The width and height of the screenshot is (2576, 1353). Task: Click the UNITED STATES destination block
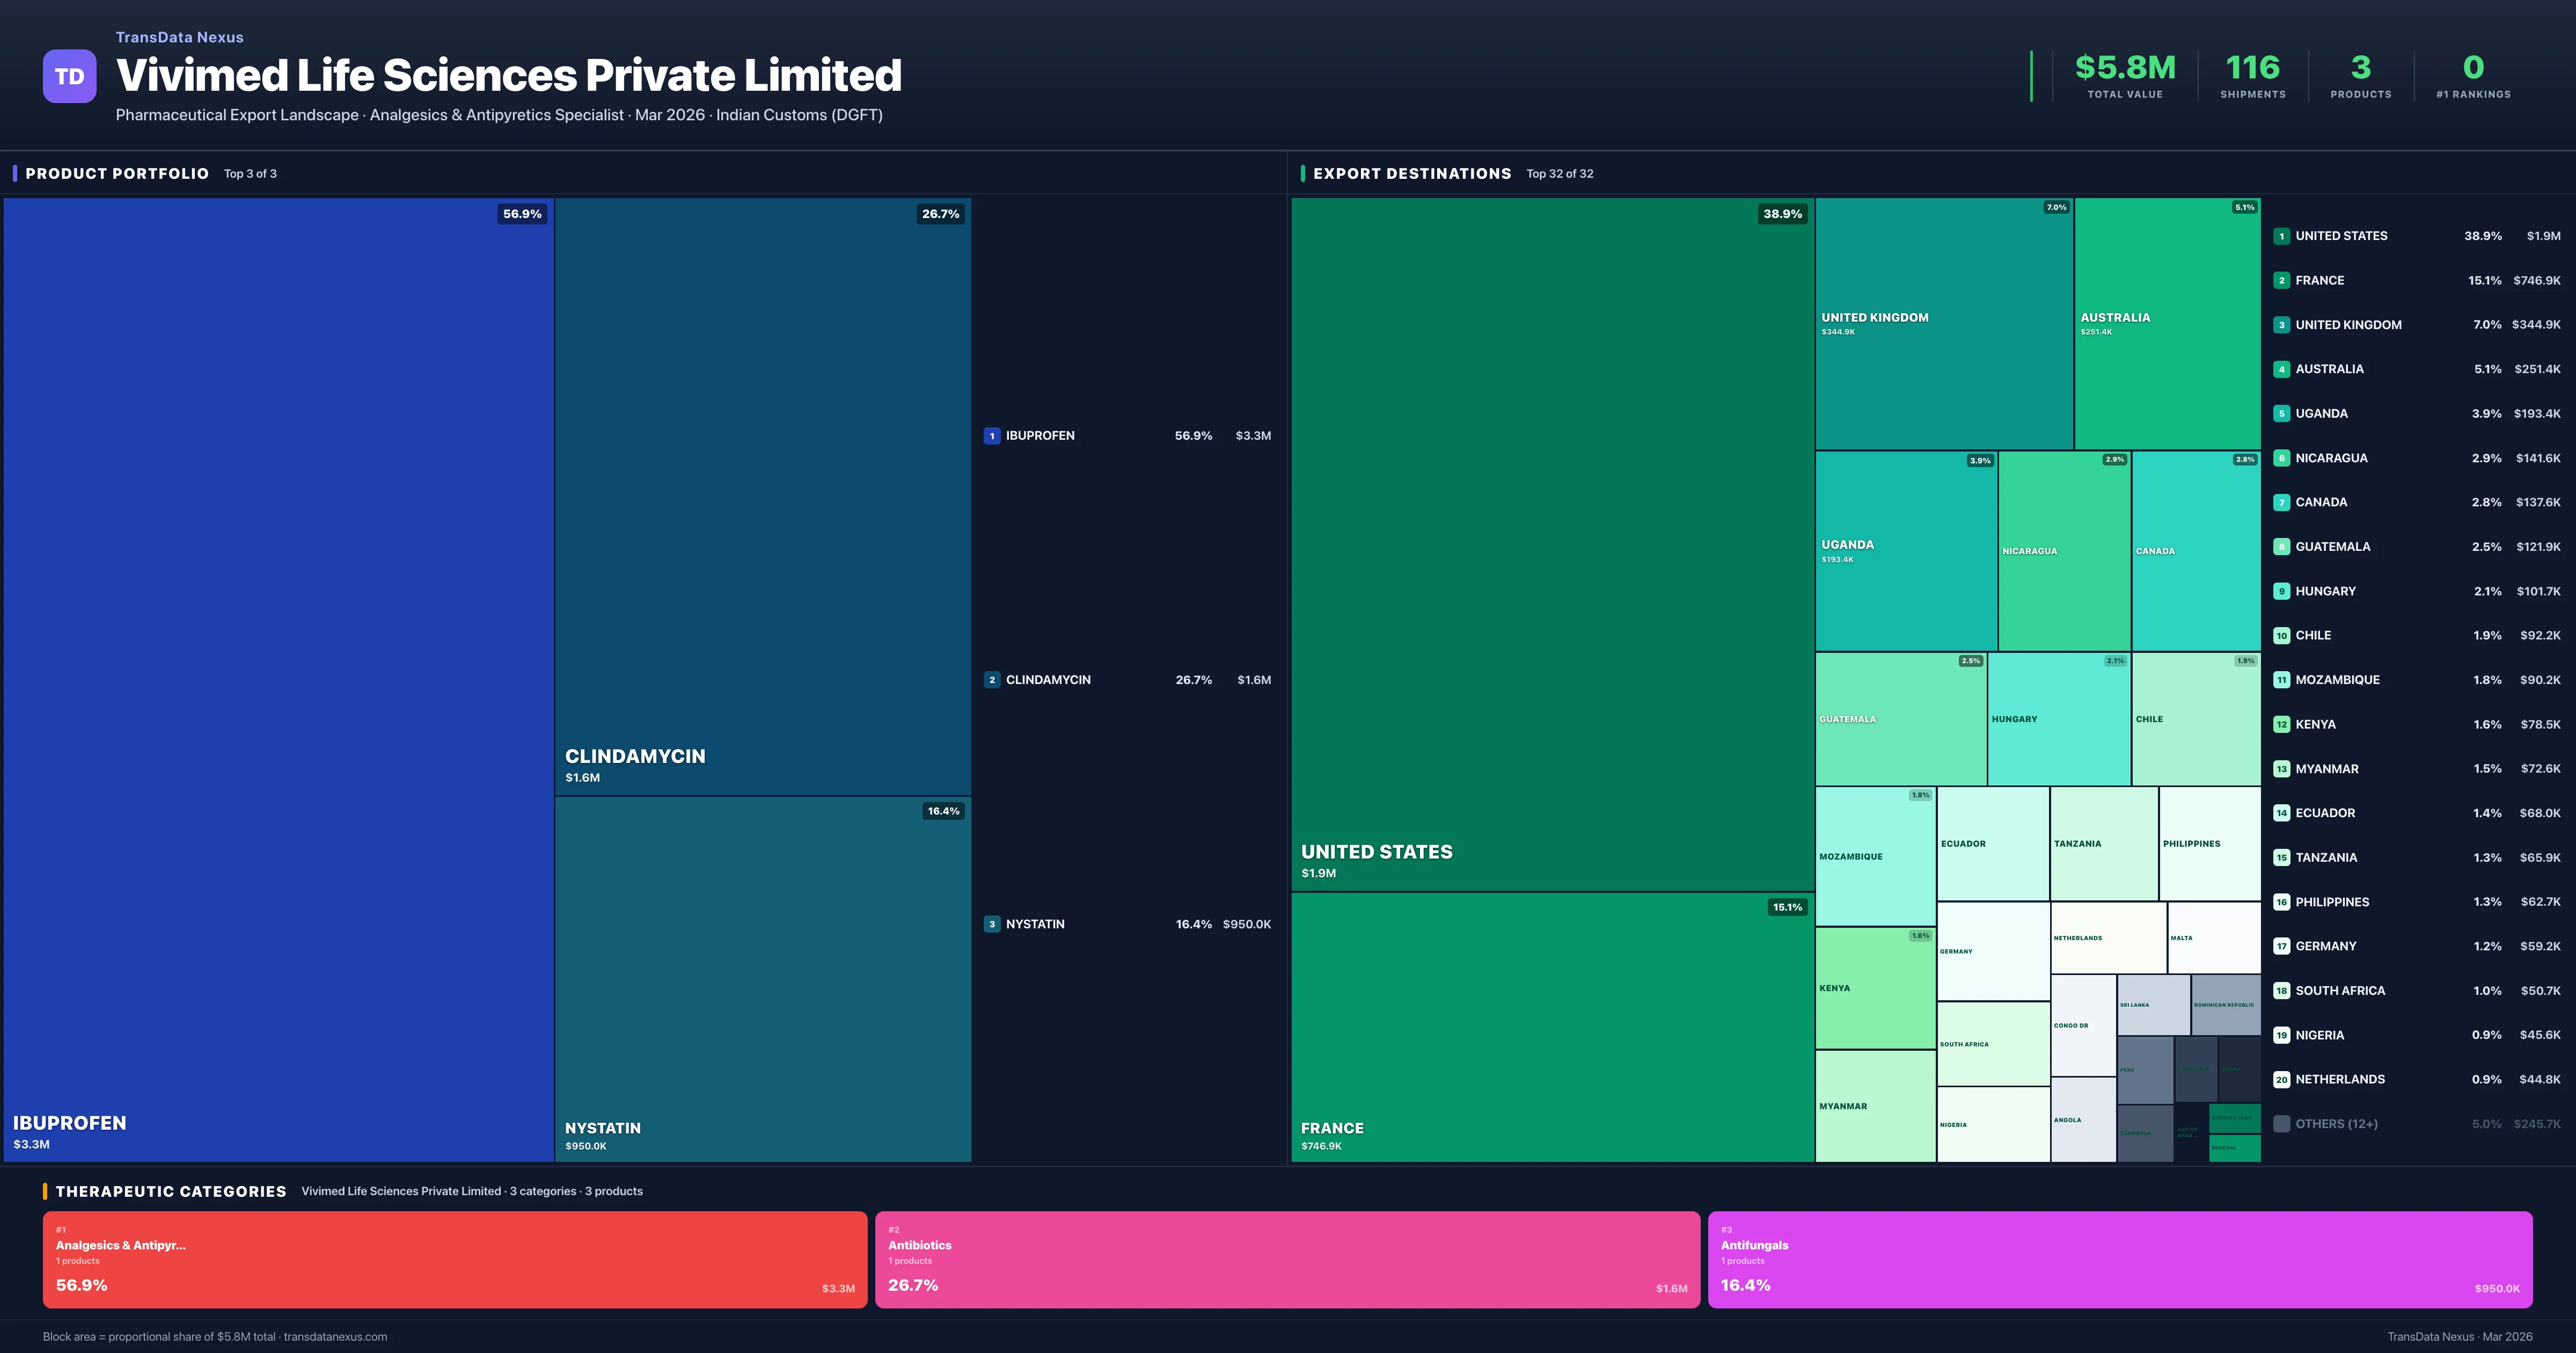(1552, 543)
